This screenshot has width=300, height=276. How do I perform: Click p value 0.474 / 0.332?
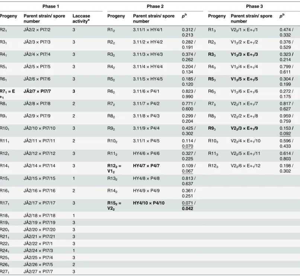tap(287, 32)
